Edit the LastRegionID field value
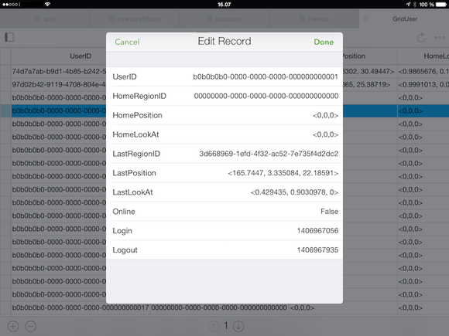 [x=224, y=154]
